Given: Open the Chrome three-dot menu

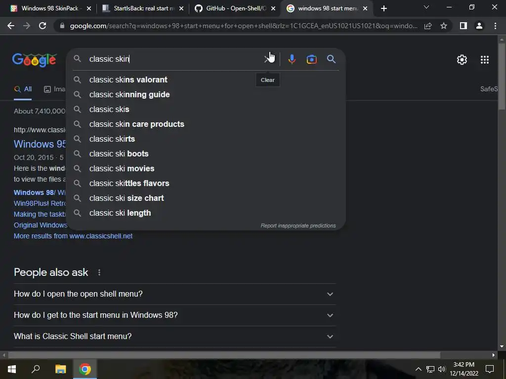Looking at the screenshot, I should [x=495, y=26].
